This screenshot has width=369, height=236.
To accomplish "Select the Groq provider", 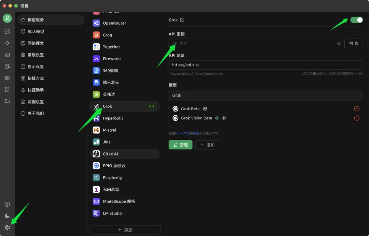I will point(124,35).
